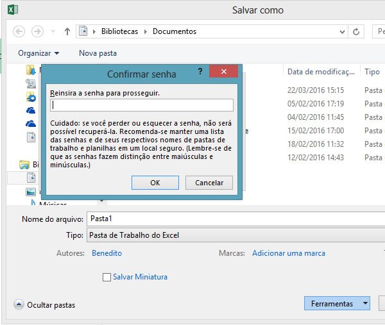Click the Nome do arquivo field

tap(235, 219)
